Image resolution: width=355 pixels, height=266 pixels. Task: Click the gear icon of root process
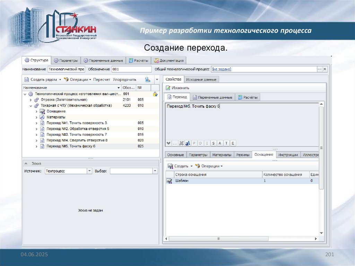pyautogui.click(x=31, y=94)
